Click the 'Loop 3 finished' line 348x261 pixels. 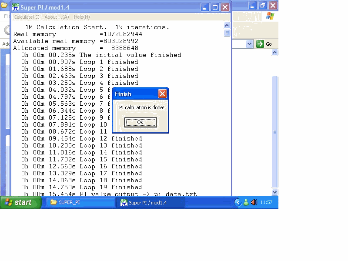(80, 76)
